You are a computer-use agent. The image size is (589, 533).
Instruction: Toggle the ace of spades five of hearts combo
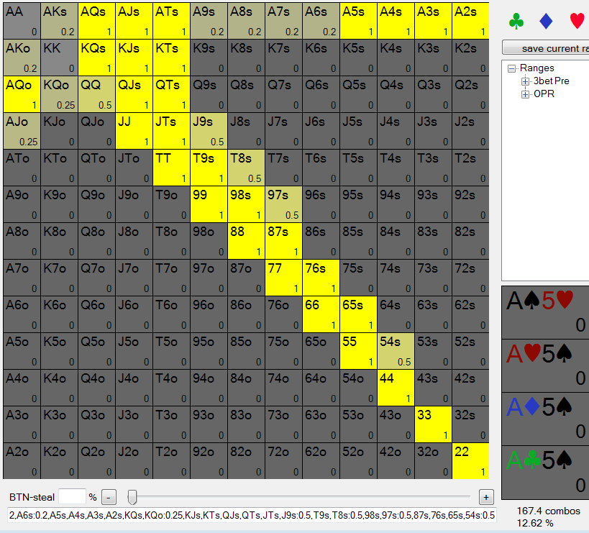coord(545,312)
